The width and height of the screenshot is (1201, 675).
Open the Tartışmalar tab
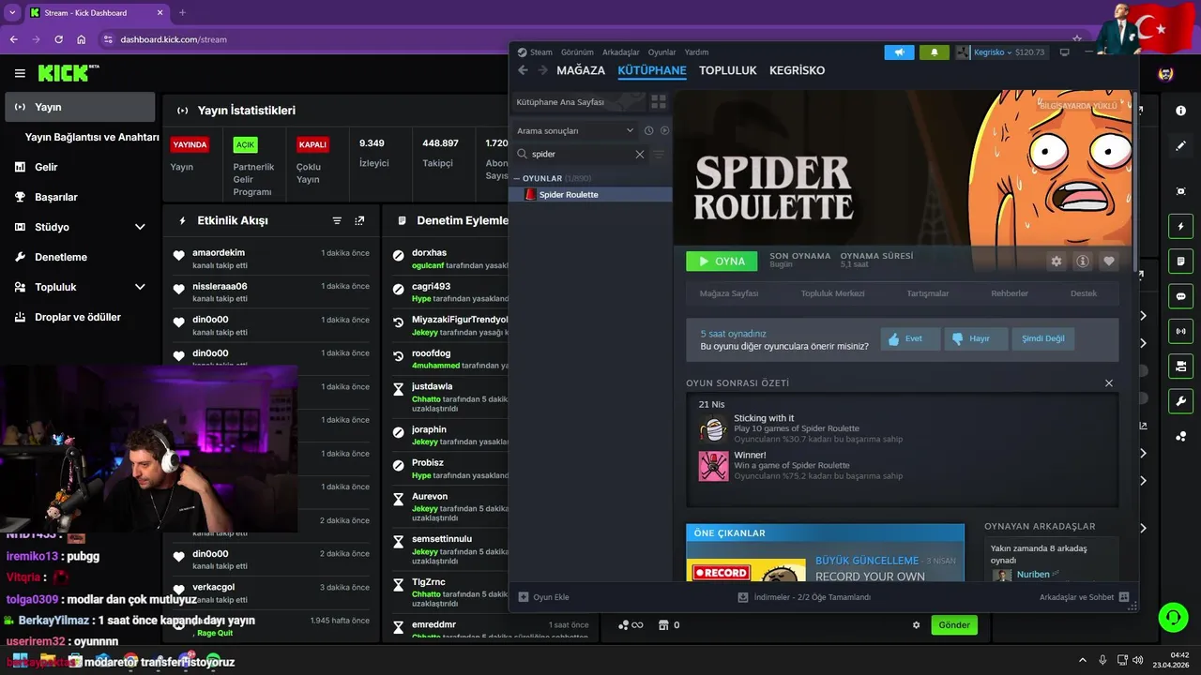(x=927, y=293)
